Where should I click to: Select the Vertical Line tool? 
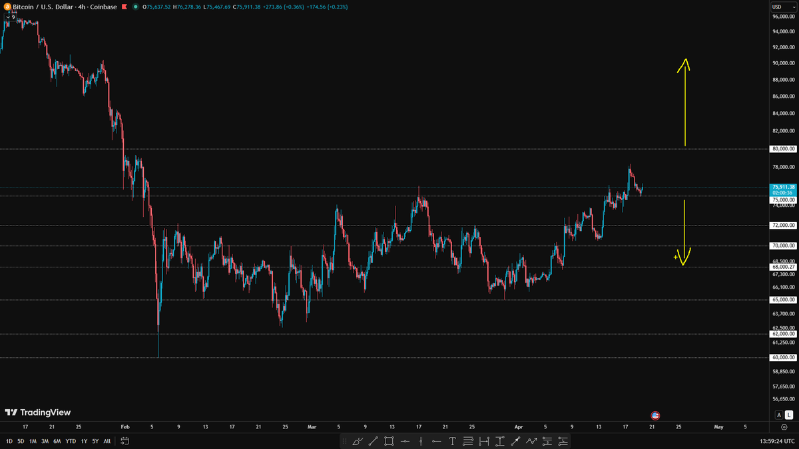point(421,441)
